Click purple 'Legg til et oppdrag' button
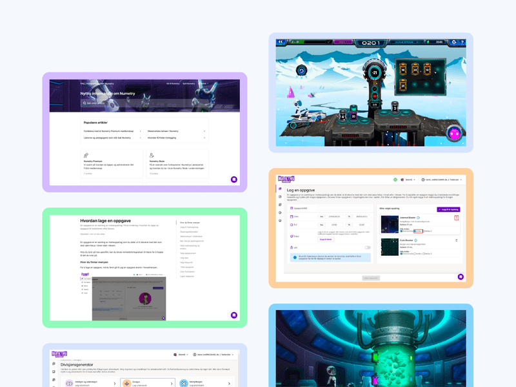The width and height of the screenshot is (516, 387). (448, 209)
